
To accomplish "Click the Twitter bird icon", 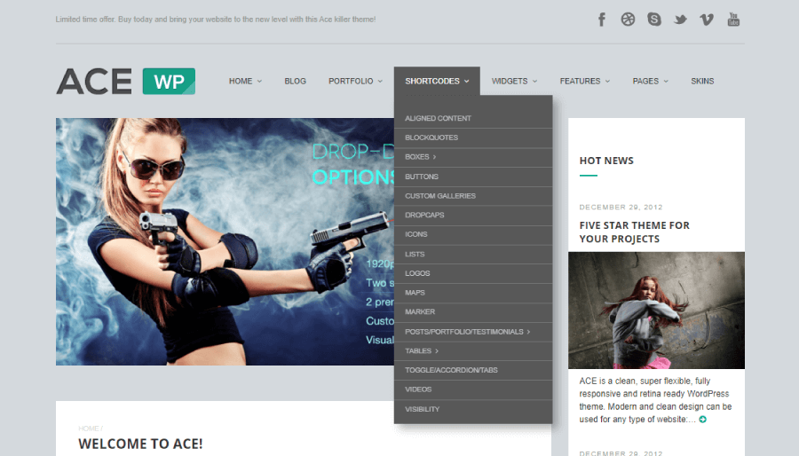I will click(681, 20).
